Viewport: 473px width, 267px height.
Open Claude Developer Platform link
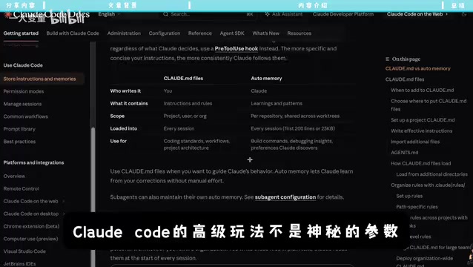tap(343, 14)
